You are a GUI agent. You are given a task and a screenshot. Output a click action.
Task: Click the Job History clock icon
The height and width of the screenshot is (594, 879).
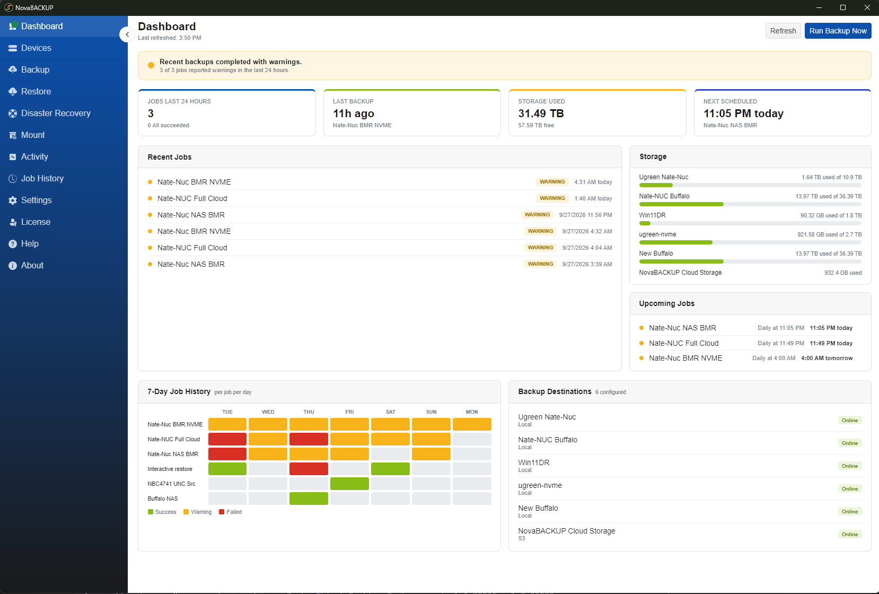click(13, 179)
